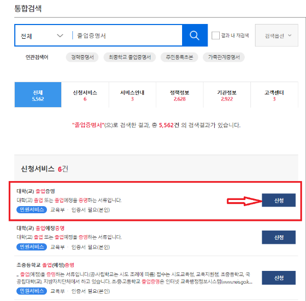Open the 초중등학교 졸업(예정)증명 result title

click(x=45, y=265)
